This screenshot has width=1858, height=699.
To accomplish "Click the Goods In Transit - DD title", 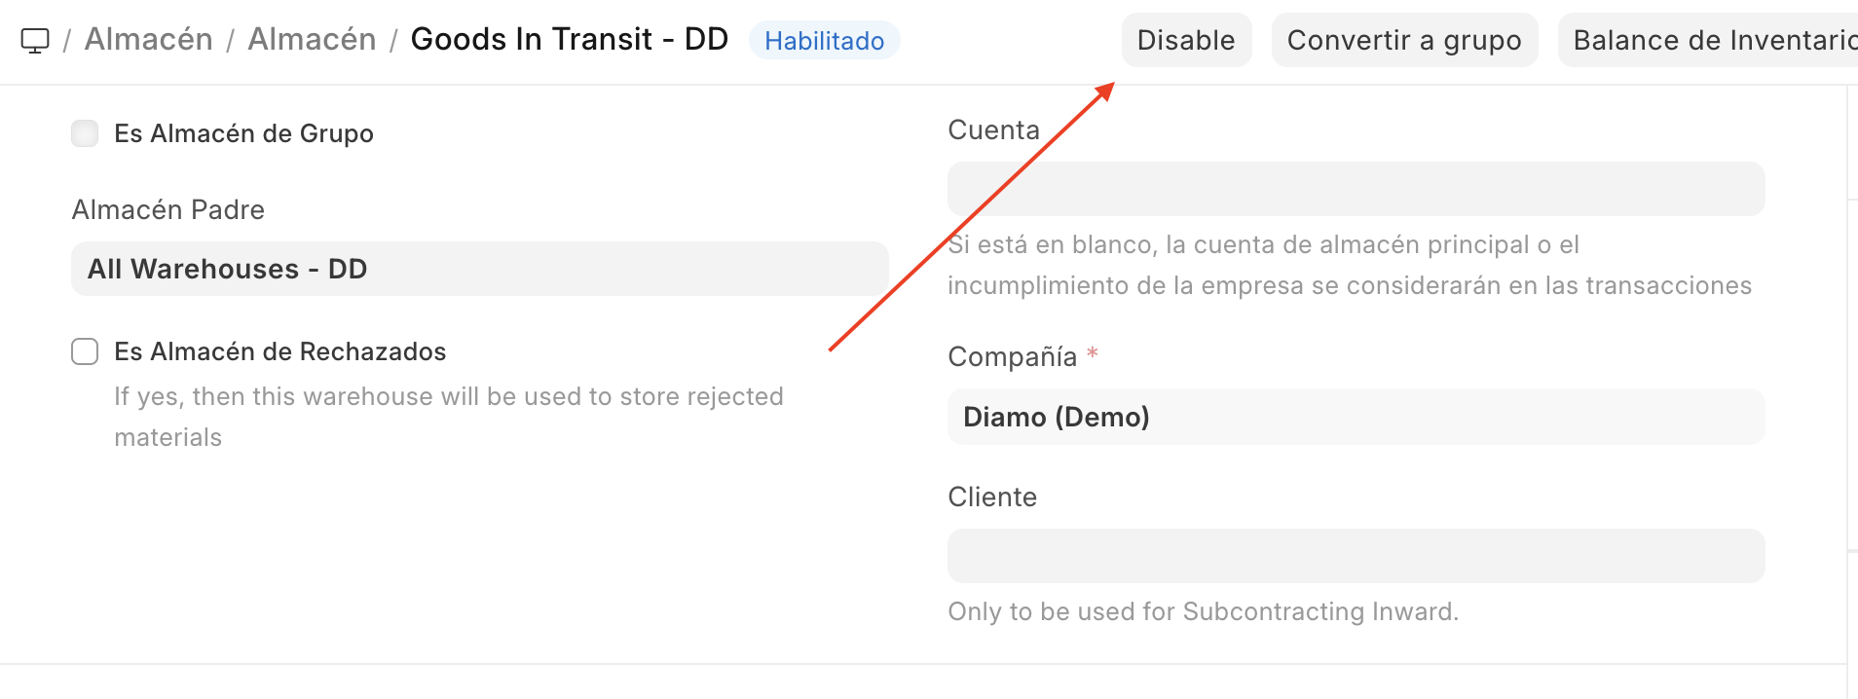I will click(x=569, y=40).
